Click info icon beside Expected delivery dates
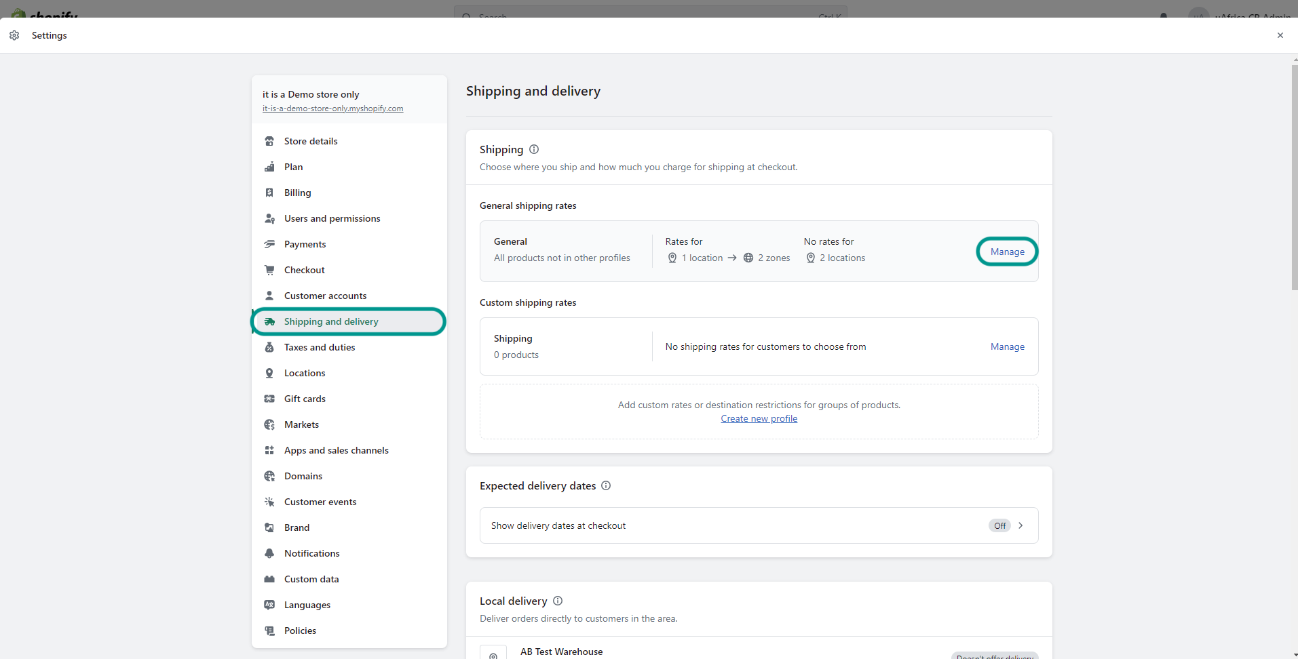 606,485
